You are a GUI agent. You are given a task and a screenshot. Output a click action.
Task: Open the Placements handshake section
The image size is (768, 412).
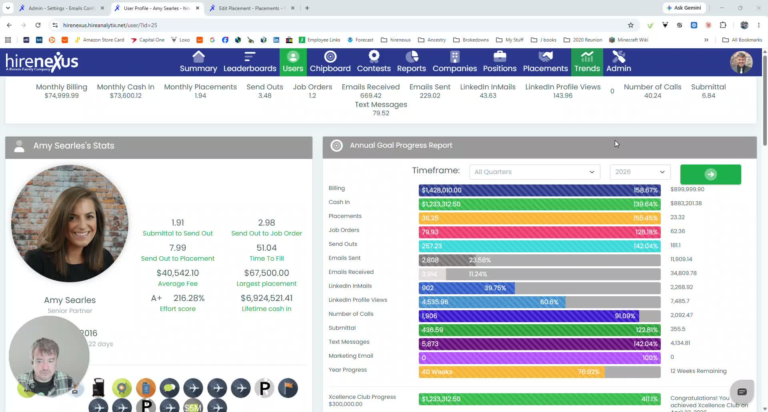point(545,62)
